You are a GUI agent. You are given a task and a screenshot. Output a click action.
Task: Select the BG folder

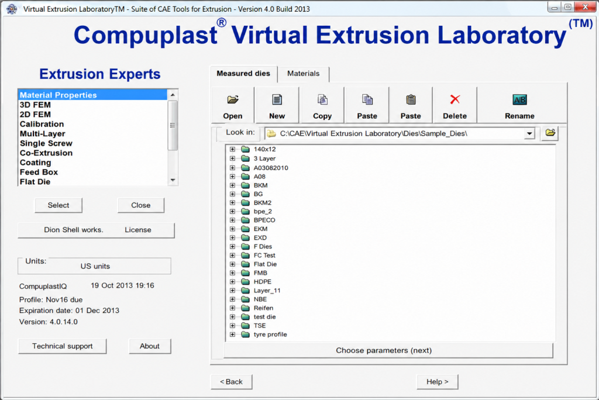258,194
